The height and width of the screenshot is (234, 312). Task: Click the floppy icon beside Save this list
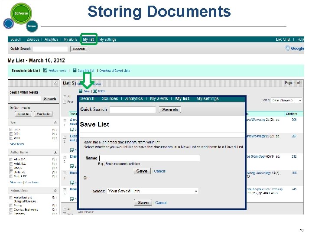[x=75, y=70]
